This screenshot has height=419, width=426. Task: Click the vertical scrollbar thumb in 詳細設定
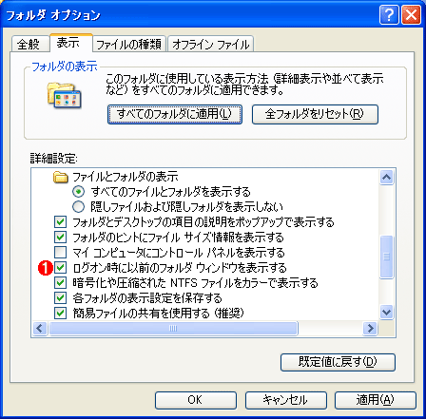click(386, 257)
